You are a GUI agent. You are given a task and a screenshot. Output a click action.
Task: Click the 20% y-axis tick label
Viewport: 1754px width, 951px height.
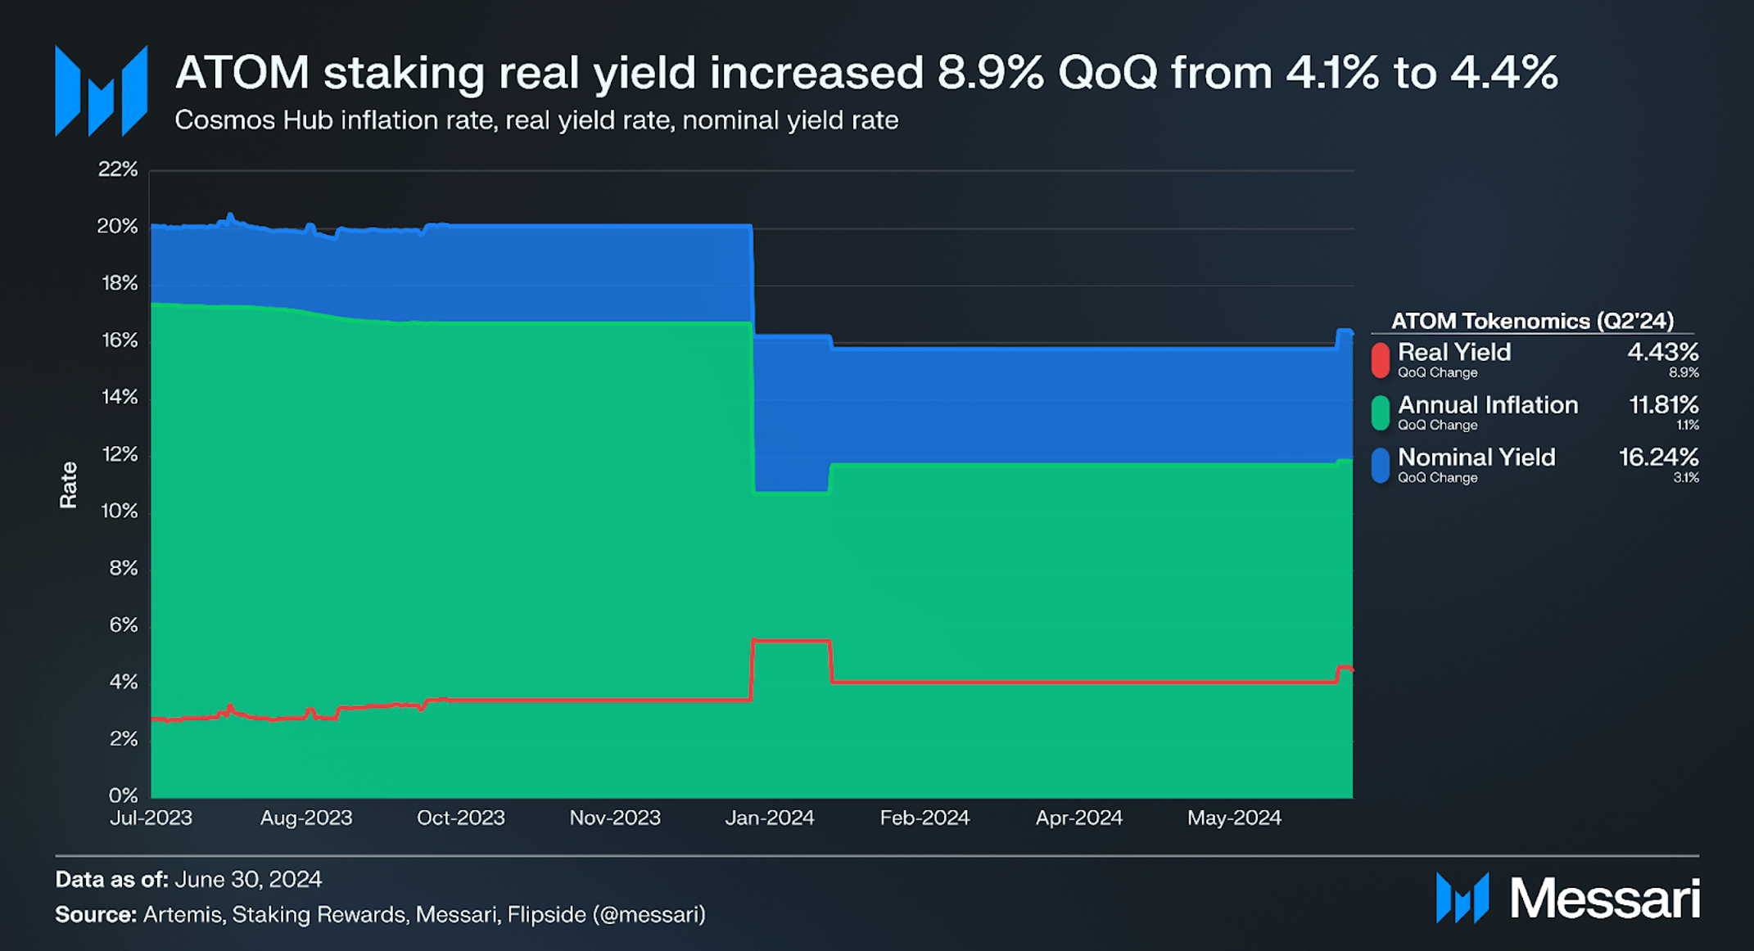coord(118,226)
